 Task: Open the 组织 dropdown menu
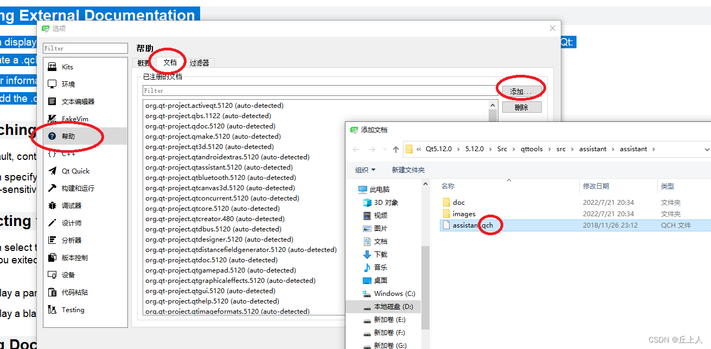tap(366, 170)
